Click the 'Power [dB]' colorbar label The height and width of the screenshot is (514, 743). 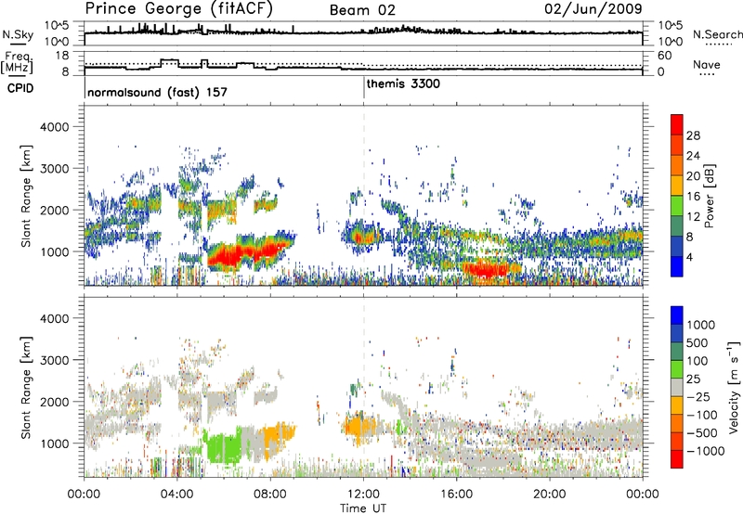pyautogui.click(x=710, y=196)
